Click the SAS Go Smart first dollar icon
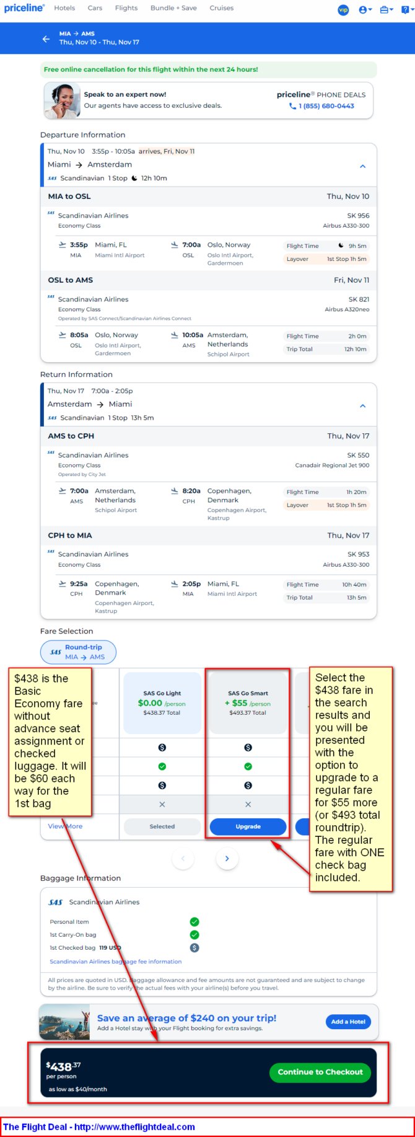This screenshot has height=1137, width=415. point(248,748)
